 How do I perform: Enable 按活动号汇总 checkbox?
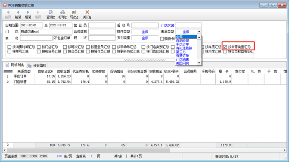point(114,47)
